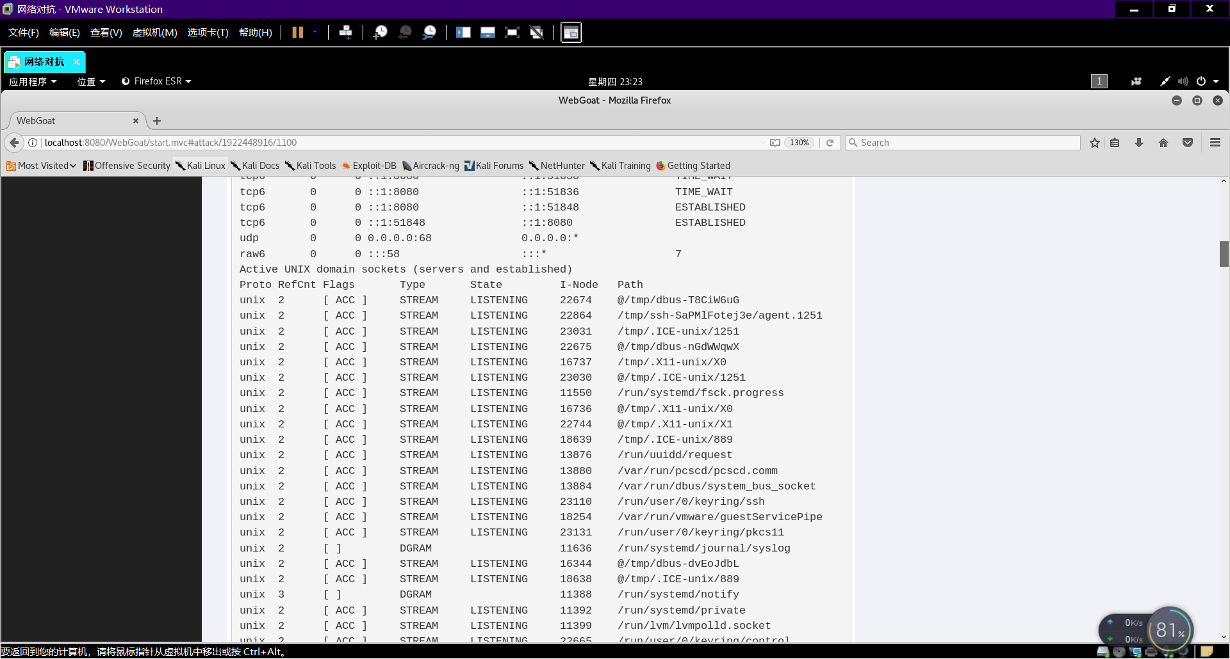Open the Aircrack-ng bookmark

pyautogui.click(x=430, y=166)
